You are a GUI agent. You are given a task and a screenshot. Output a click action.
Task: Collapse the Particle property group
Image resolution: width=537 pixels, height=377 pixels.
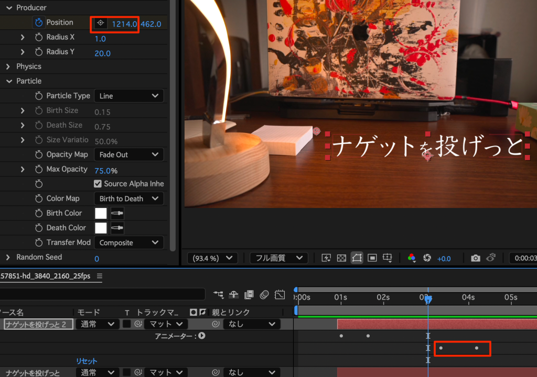(8, 81)
